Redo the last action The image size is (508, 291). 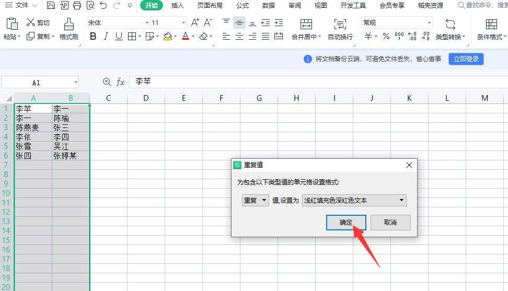pyautogui.click(x=117, y=5)
